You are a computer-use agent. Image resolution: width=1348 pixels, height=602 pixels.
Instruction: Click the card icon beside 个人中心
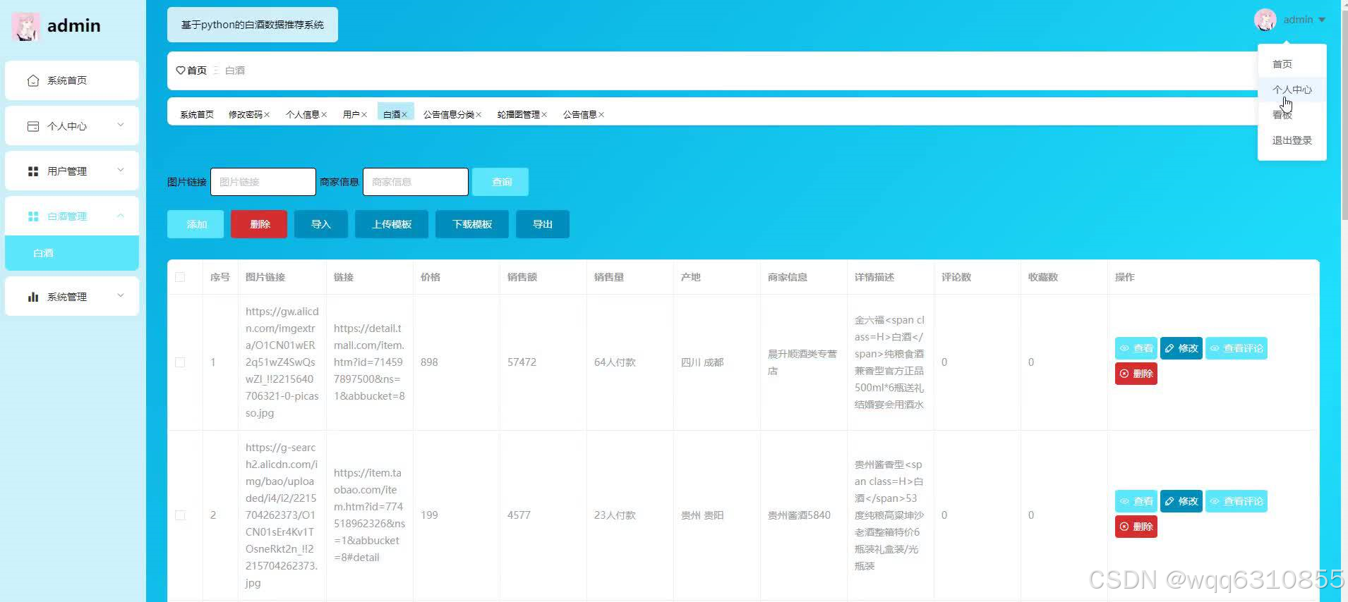[32, 126]
